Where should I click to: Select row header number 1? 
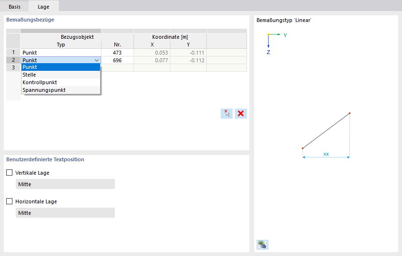13,52
